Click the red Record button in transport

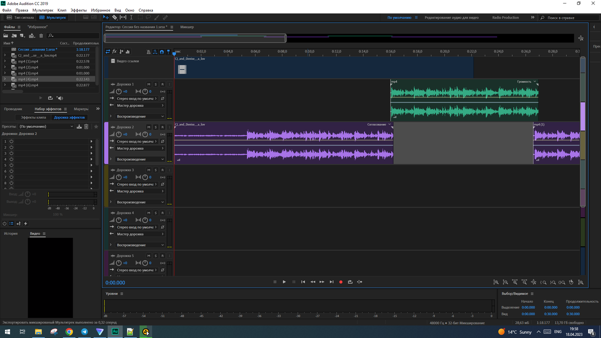341,282
